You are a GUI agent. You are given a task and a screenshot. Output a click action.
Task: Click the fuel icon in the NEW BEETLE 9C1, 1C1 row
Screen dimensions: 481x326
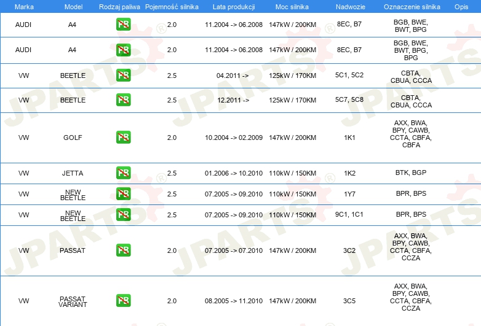point(123,214)
